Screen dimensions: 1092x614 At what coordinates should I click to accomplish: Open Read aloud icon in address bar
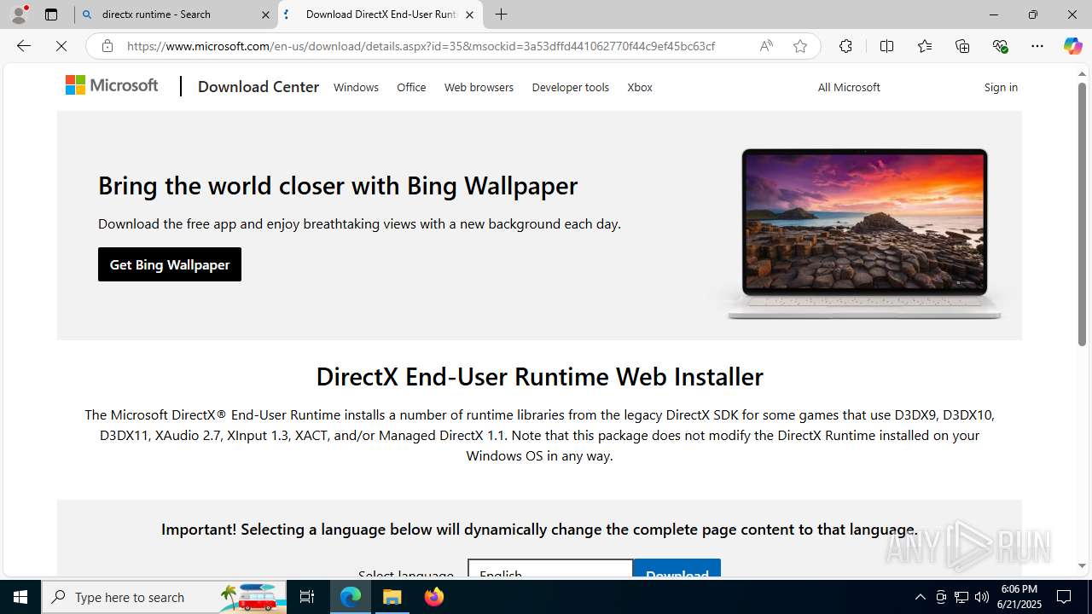[766, 46]
